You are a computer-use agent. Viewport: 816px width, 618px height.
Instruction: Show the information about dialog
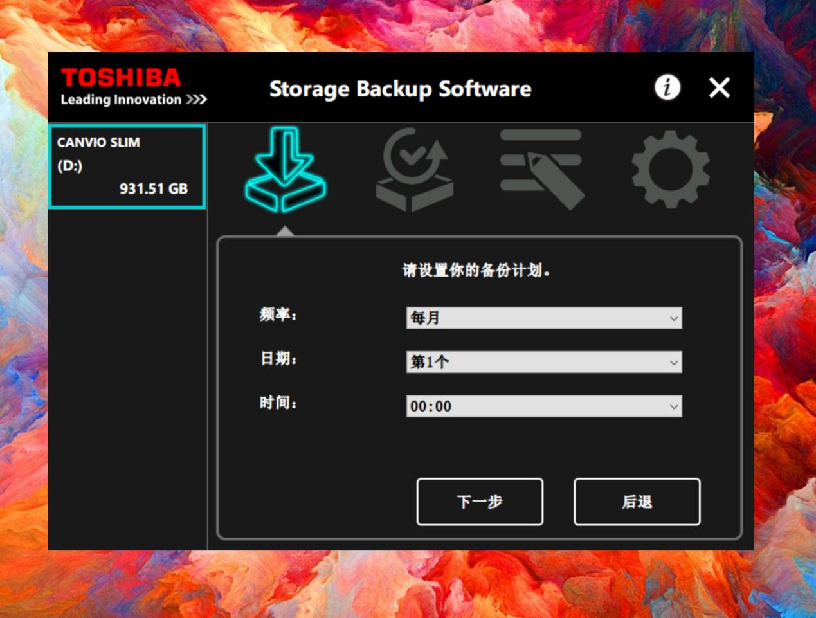coord(667,87)
